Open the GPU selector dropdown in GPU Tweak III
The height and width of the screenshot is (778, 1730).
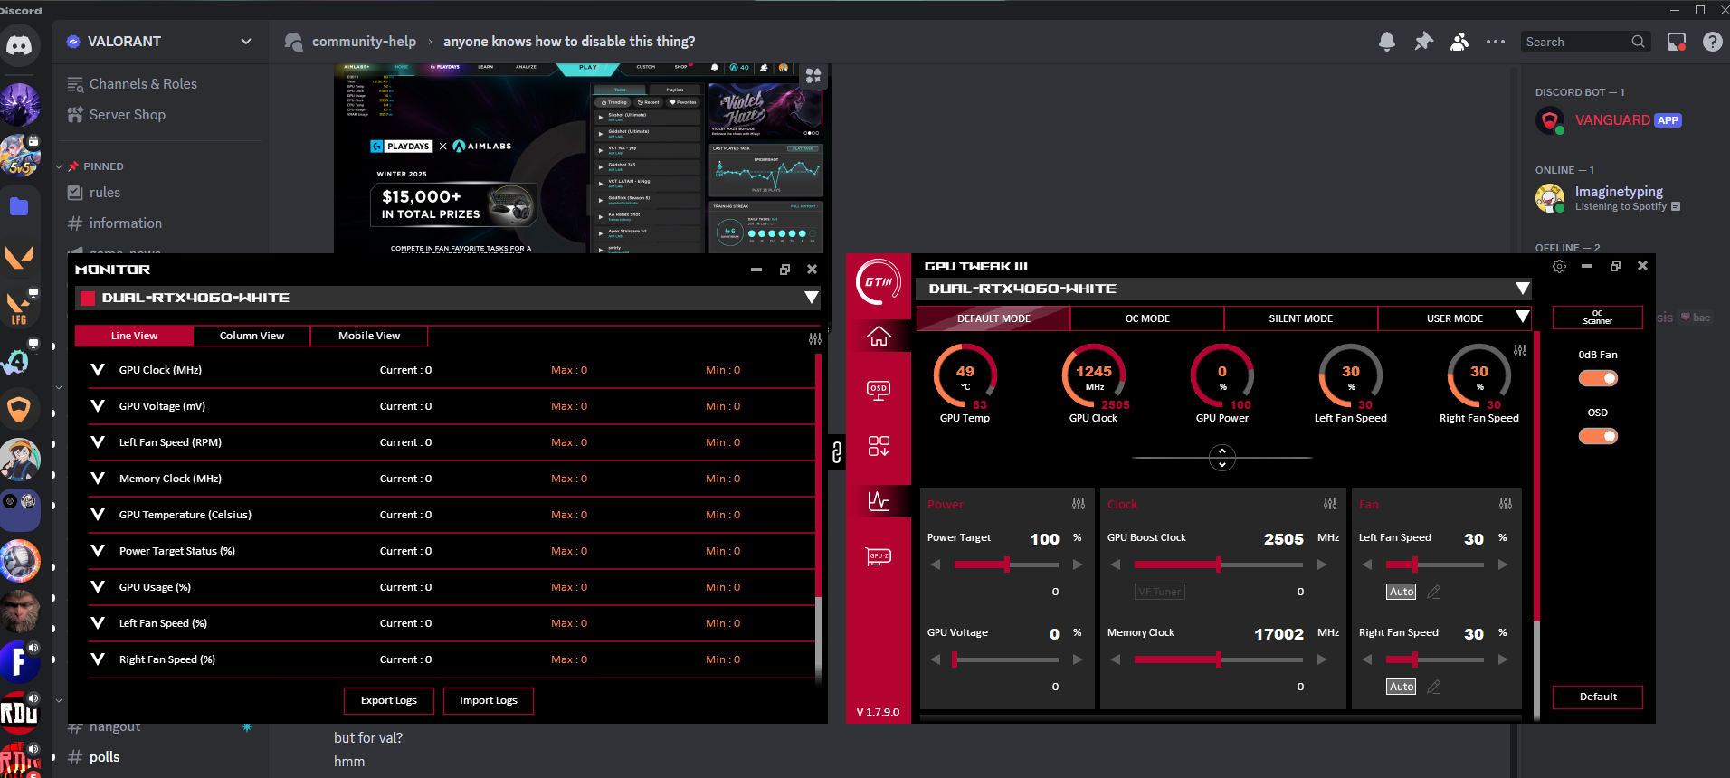1523,289
